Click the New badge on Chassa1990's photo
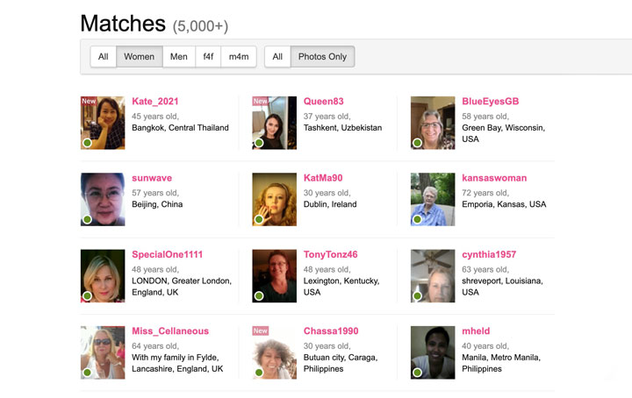This screenshot has height=398, width=632. tap(261, 330)
